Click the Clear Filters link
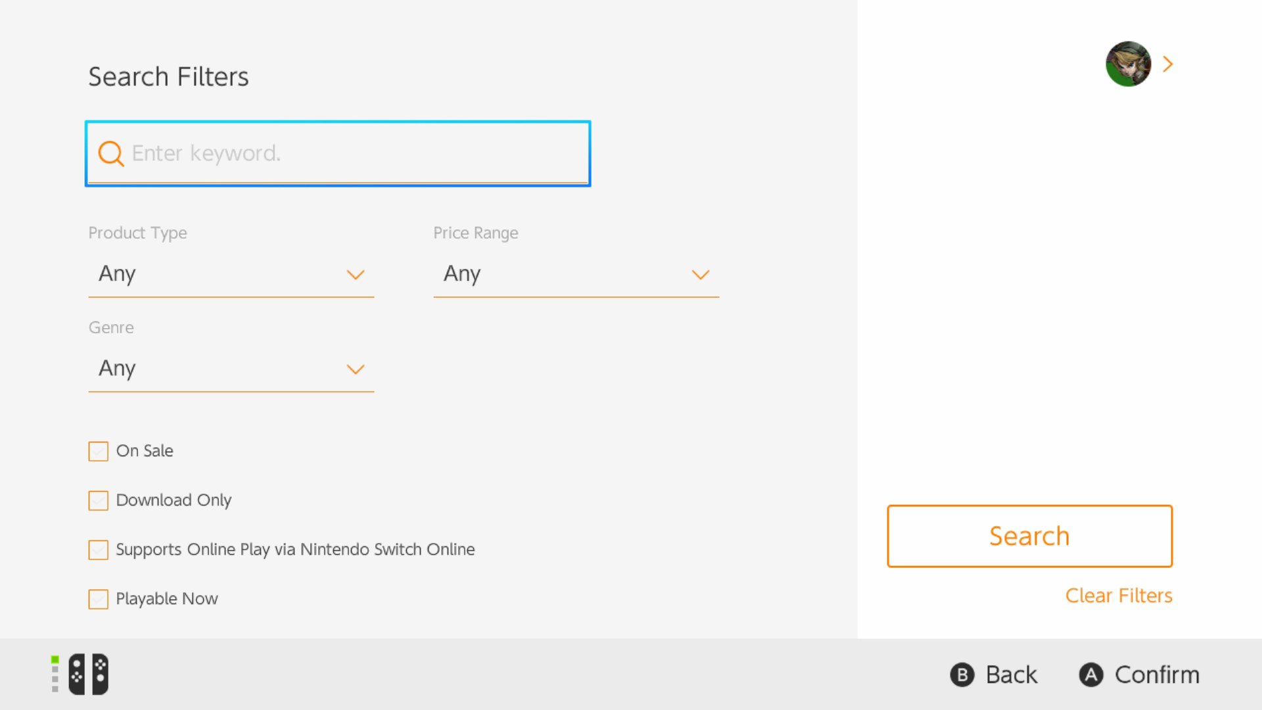The width and height of the screenshot is (1262, 710). click(x=1119, y=596)
